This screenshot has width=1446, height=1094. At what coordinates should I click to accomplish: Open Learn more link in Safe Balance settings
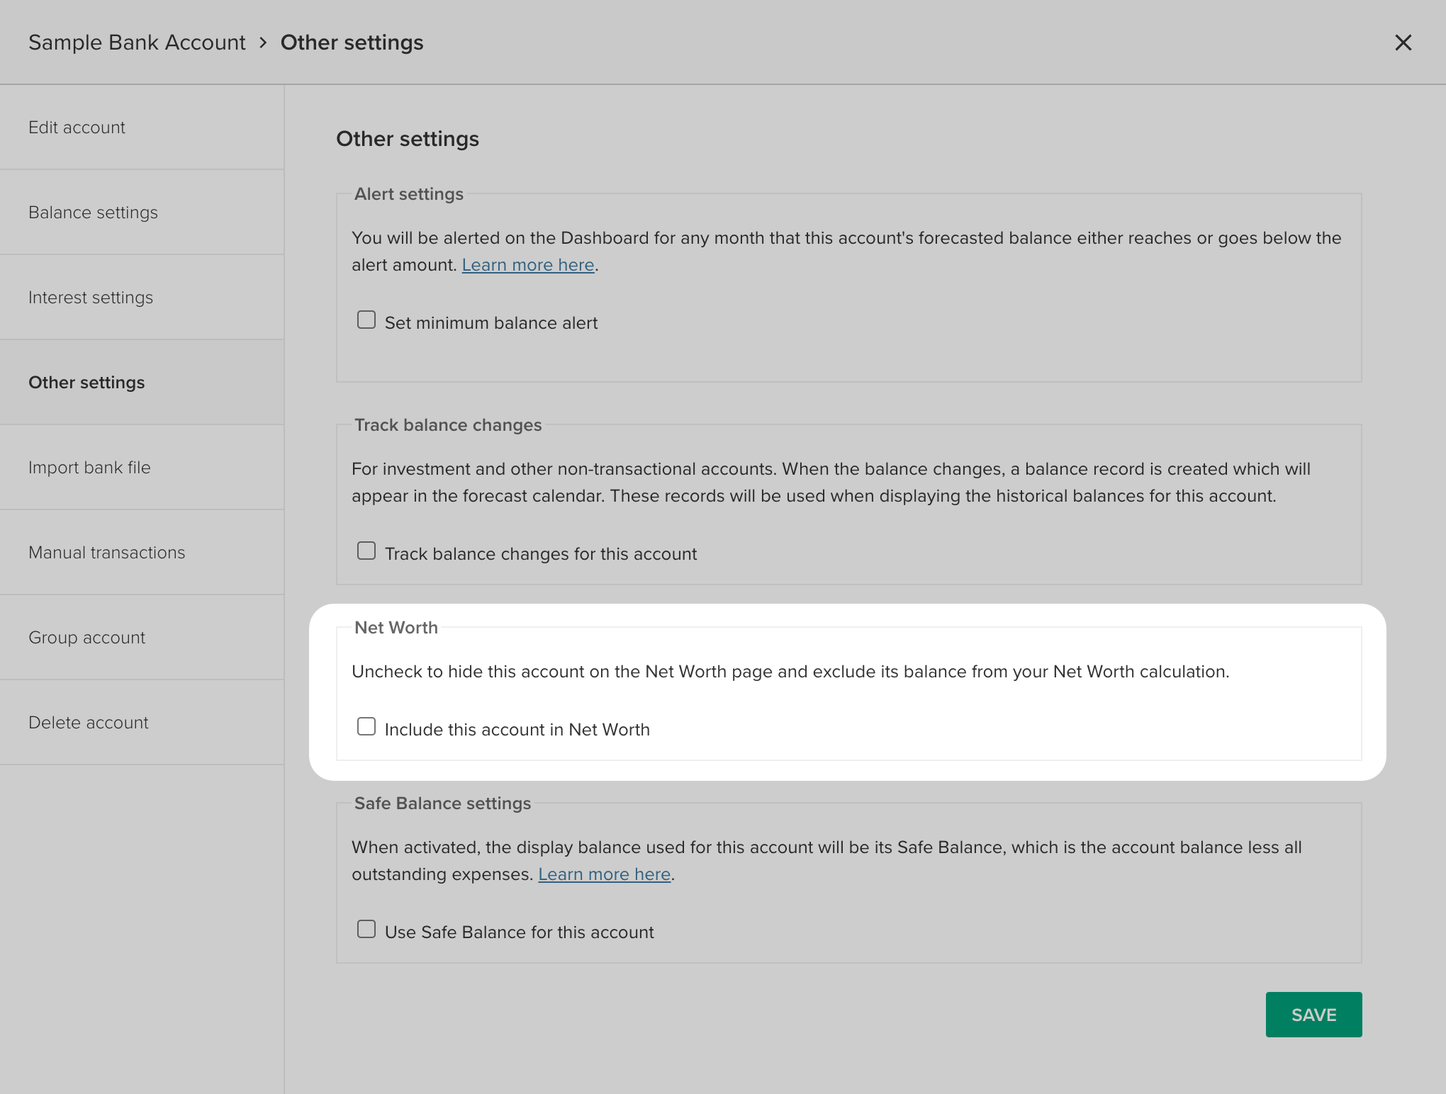tap(604, 874)
